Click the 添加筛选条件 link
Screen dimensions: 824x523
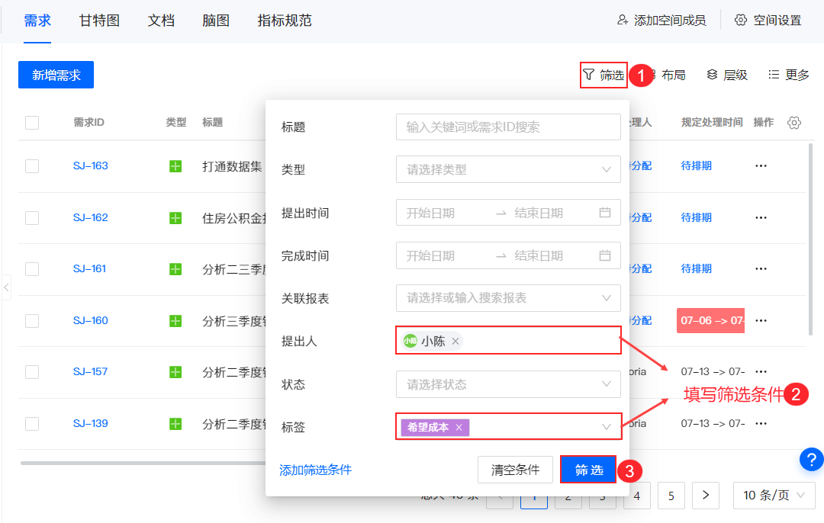[x=315, y=470]
